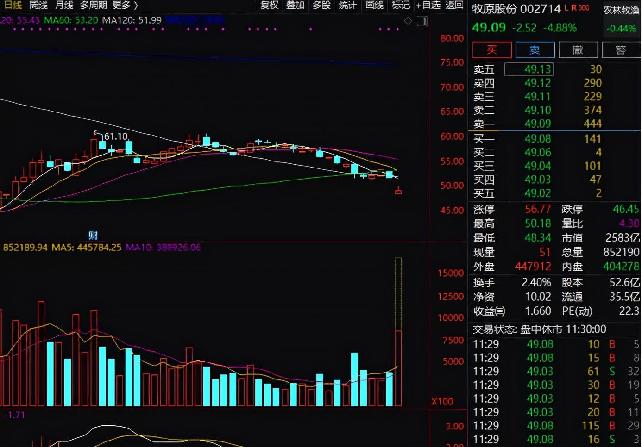Switch to the 周线 weekly chart tab
This screenshot has height=447, width=642.
[x=38, y=6]
